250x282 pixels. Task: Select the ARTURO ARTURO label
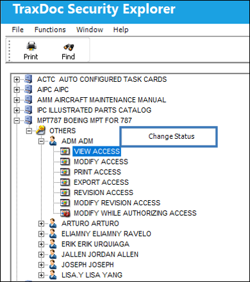click(x=90, y=223)
